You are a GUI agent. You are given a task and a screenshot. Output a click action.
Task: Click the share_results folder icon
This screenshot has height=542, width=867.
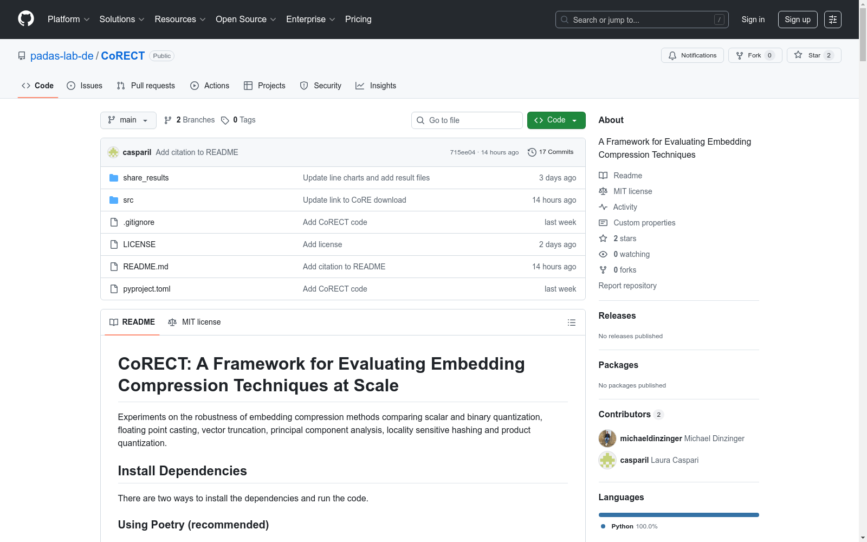point(114,178)
